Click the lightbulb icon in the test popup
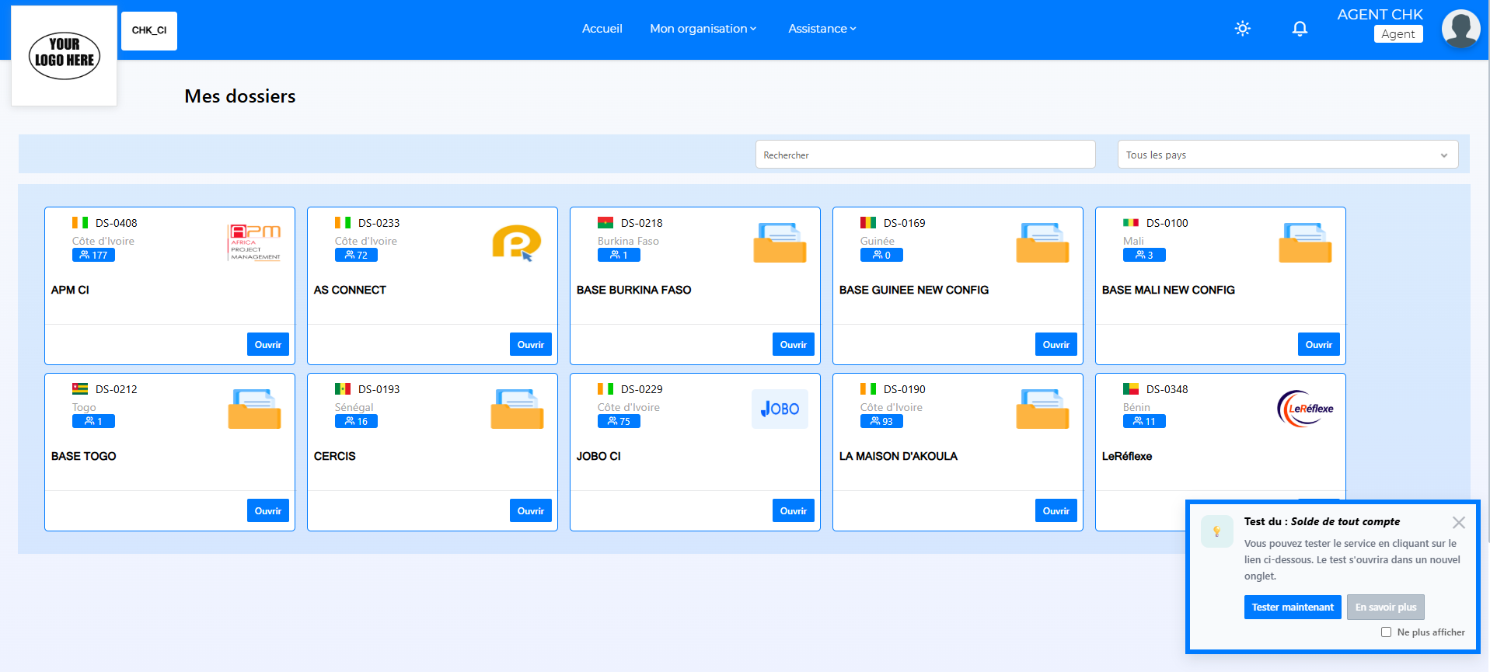Viewport: 1490px width, 672px height. (1216, 531)
